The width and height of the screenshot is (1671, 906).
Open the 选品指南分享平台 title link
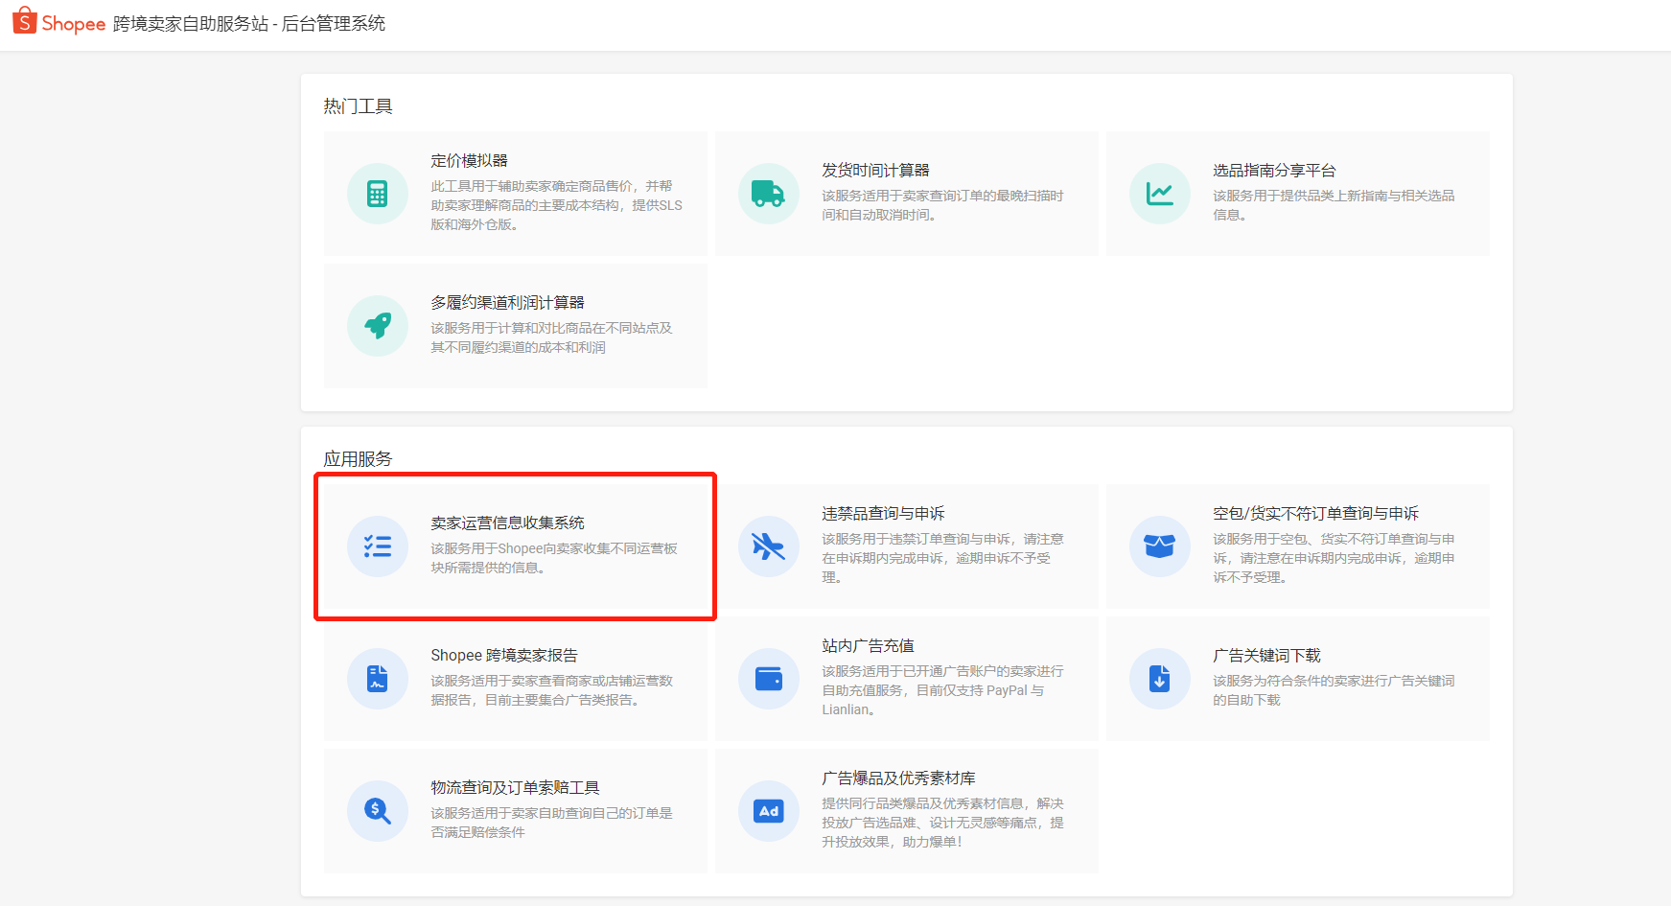click(1274, 170)
